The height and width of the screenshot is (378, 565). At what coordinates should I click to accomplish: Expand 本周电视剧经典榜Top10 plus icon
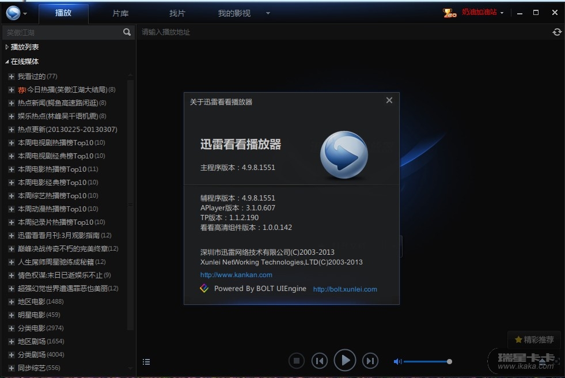point(11,156)
